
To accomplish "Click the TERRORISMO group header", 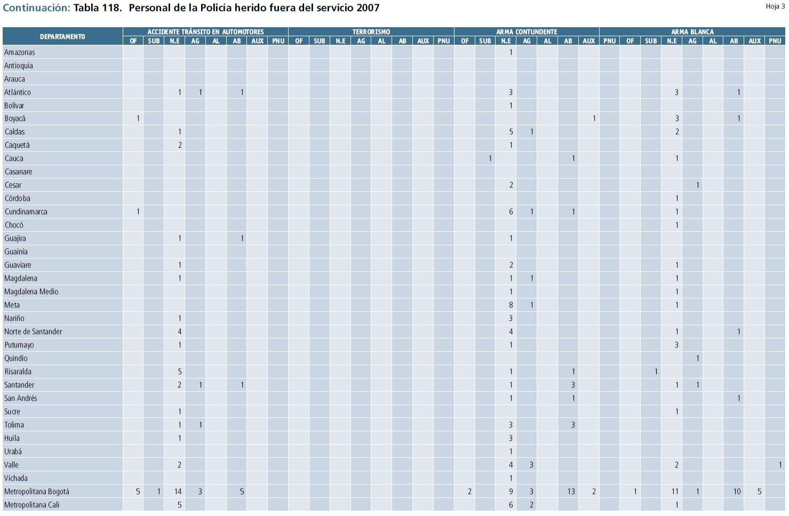I will 371,32.
